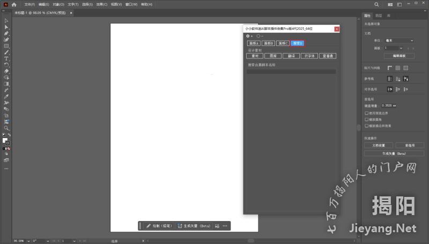Click the first 参考线 guides icon
This screenshot has width=429, height=244.
(x=389, y=78)
